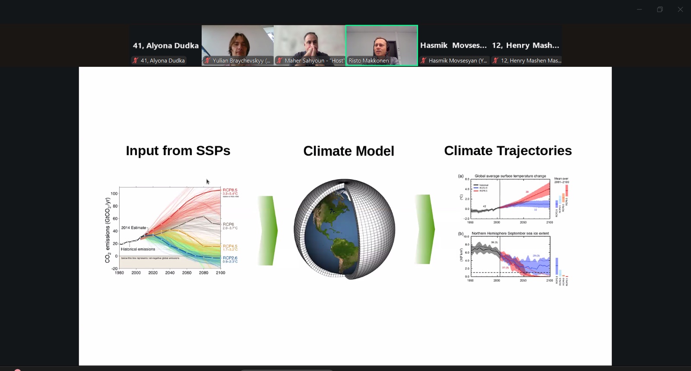The image size is (691, 371).
Task: Select Yulian Braychevskyy's video tile
Action: pos(238,43)
